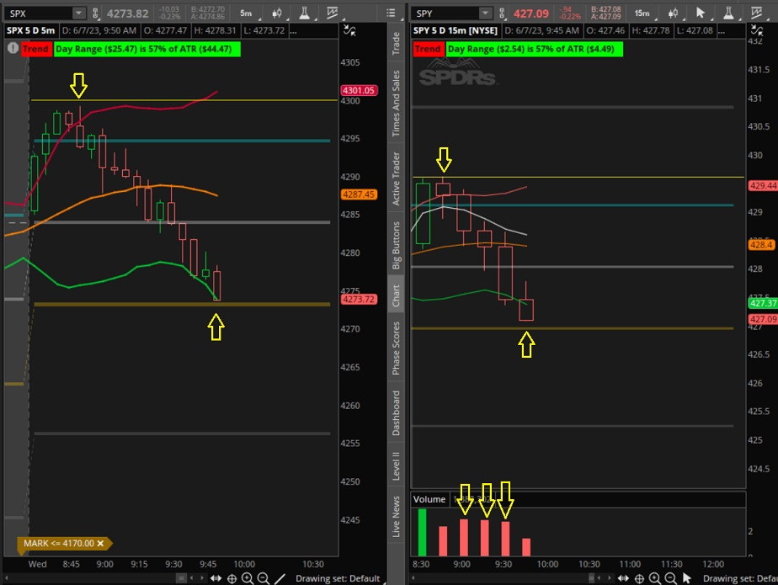
Task: Open the SPX symbol dropdown arrow
Action: pyautogui.click(x=78, y=13)
